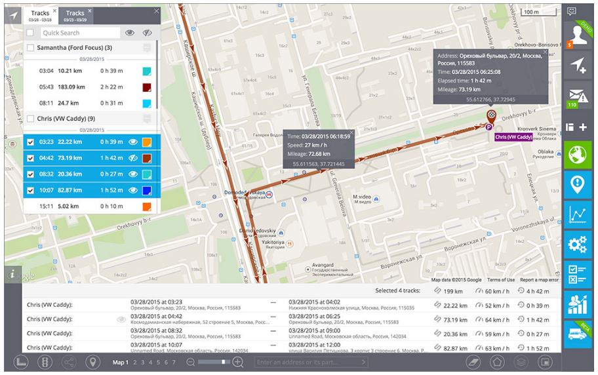
Task: Switch to map tab 7
Action: tap(174, 363)
